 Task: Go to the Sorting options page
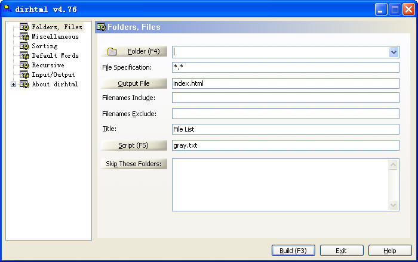tap(45, 46)
